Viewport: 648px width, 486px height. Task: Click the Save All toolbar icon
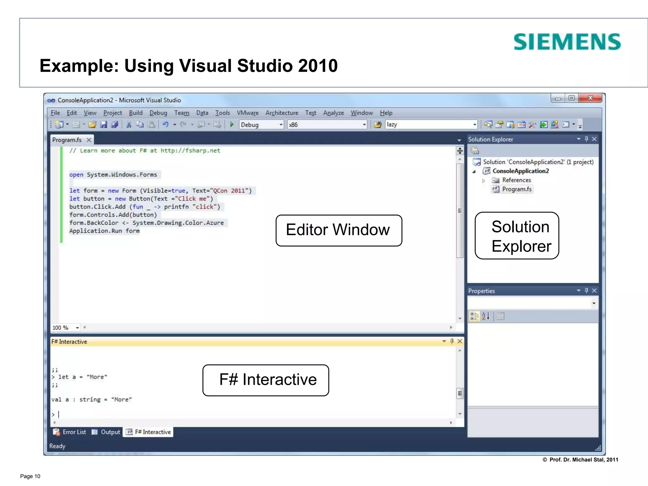click(x=115, y=125)
